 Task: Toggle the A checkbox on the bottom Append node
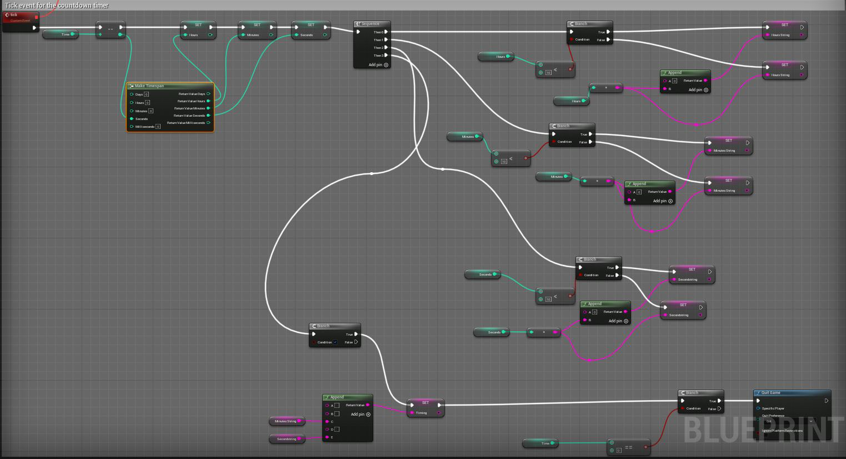337,406
